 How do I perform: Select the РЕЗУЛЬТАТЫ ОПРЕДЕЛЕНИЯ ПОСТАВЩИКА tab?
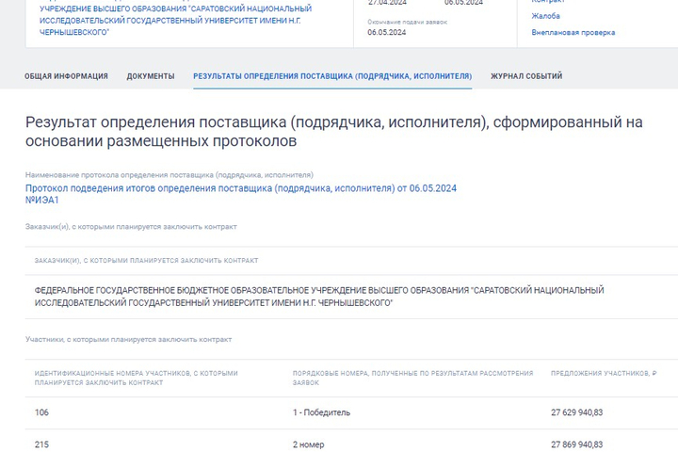(x=332, y=76)
